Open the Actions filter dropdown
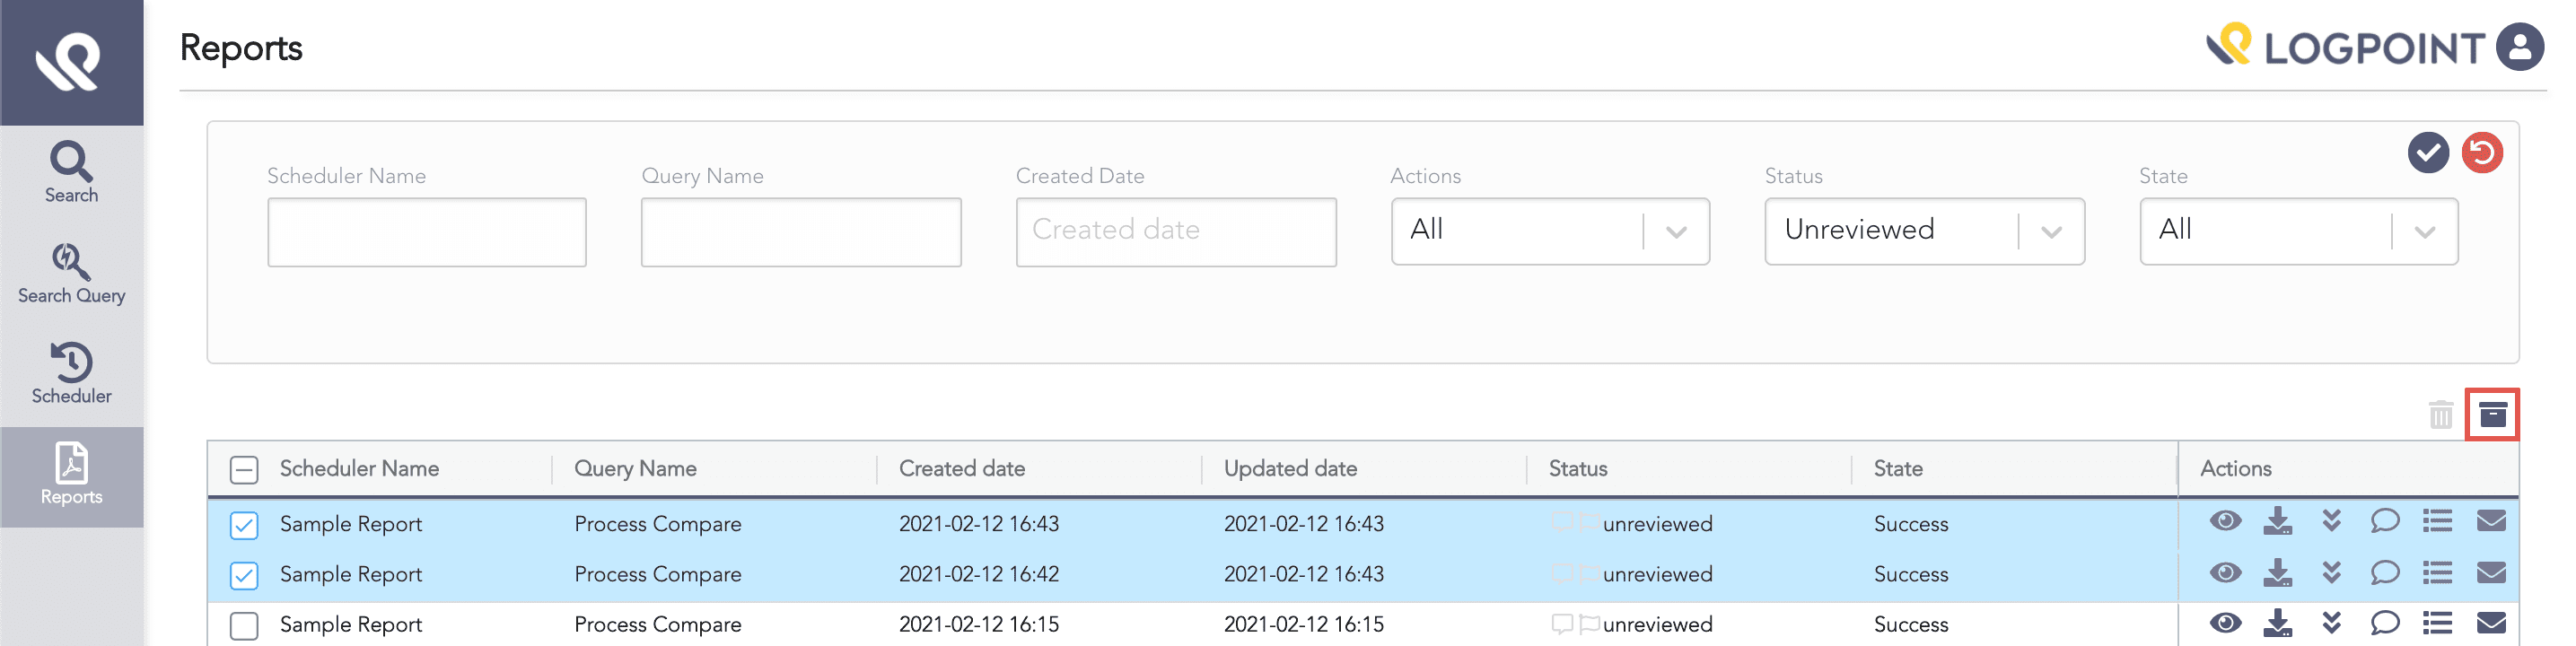Image resolution: width=2576 pixels, height=646 pixels. click(x=1549, y=231)
